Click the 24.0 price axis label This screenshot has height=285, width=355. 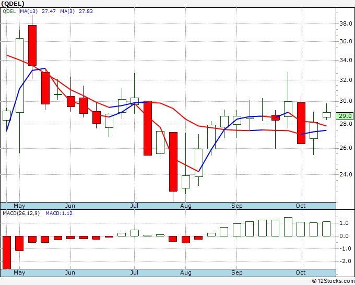click(x=346, y=174)
